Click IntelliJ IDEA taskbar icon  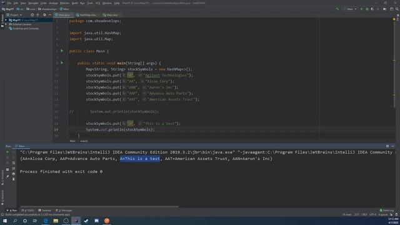(76, 221)
